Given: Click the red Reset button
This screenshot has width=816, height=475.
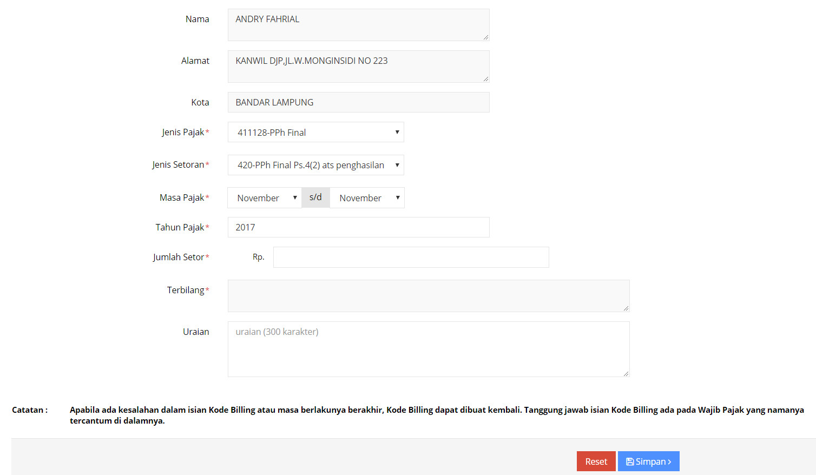Looking at the screenshot, I should [x=596, y=461].
